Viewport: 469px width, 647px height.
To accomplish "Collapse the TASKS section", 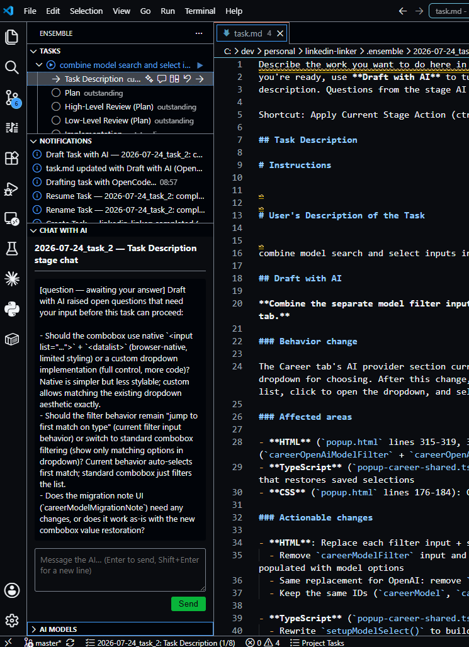I will tap(33, 51).
